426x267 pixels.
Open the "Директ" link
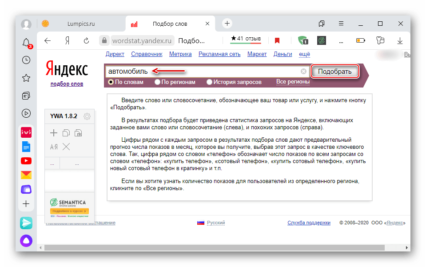point(115,54)
